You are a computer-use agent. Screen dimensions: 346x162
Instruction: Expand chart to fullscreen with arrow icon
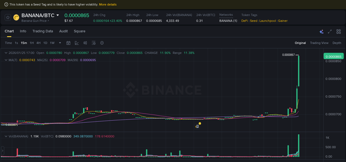coord(329,32)
